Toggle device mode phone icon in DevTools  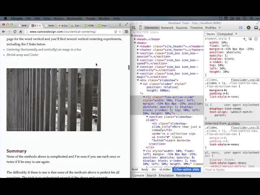pos(141,28)
